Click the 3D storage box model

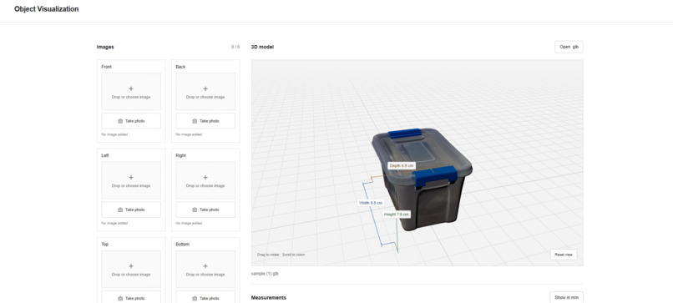click(423, 180)
